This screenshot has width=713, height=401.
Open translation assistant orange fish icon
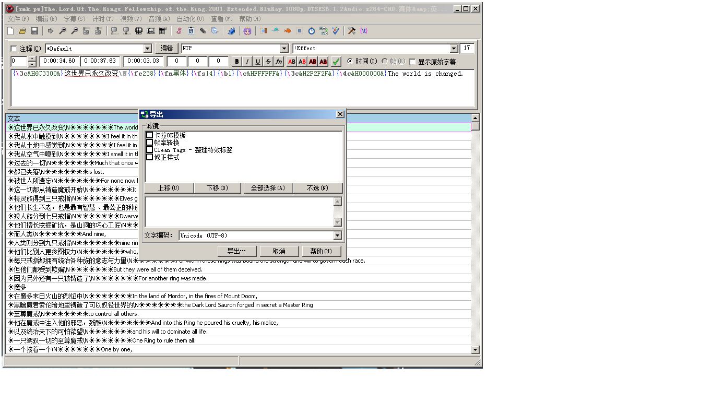tap(288, 31)
